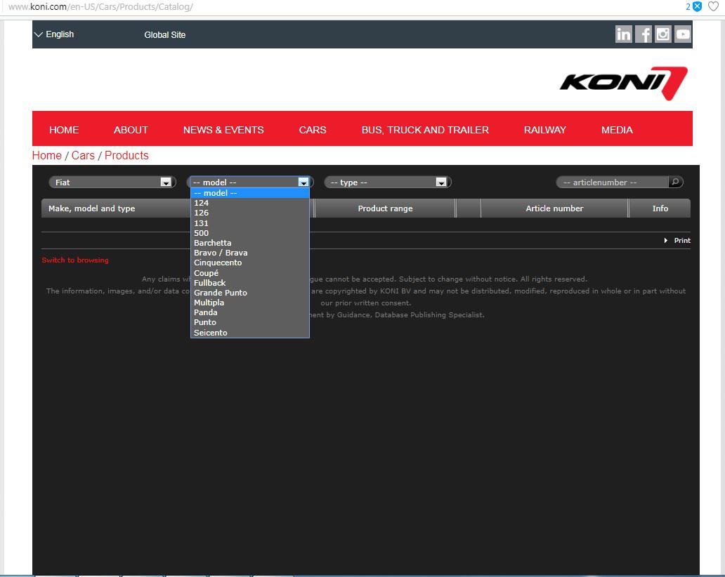Image resolution: width=725 pixels, height=577 pixels.
Task: Select Barchetta from the model list
Action: (249, 243)
